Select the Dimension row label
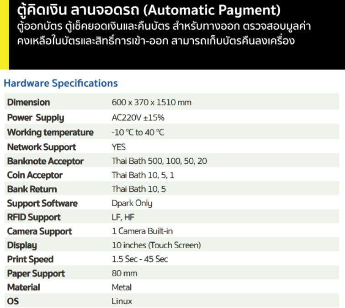Image resolution: width=345 pixels, height=308 pixels. [x=28, y=102]
